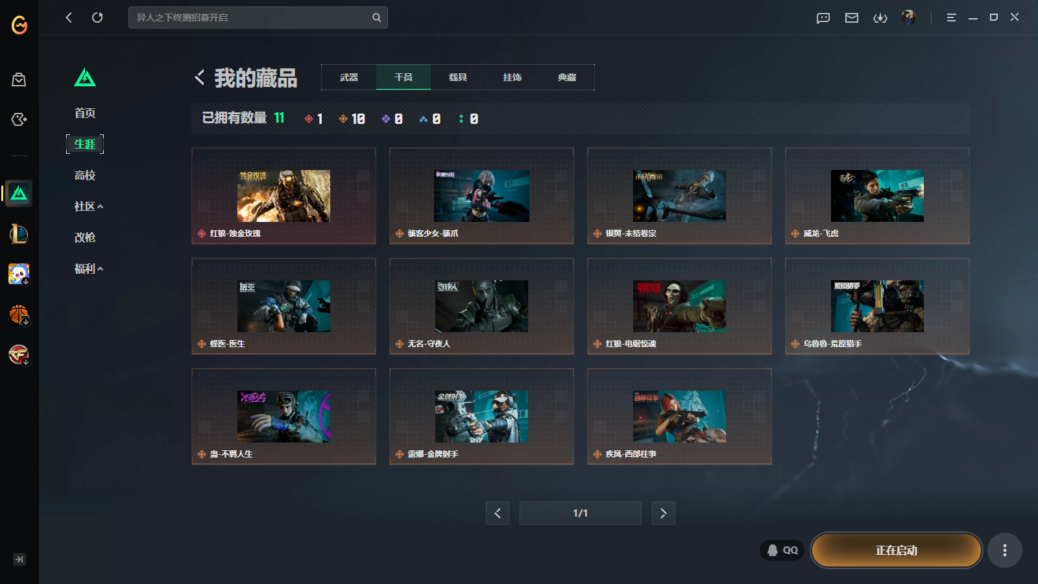Open the user avatar profile
Screen dimensions: 1038x584
click(909, 18)
